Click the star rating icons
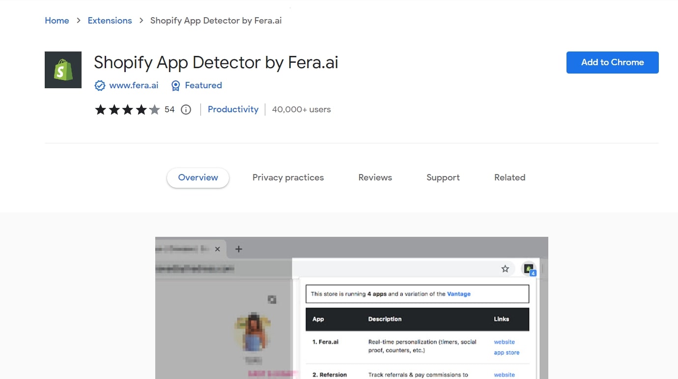The image size is (678, 379). pos(127,110)
